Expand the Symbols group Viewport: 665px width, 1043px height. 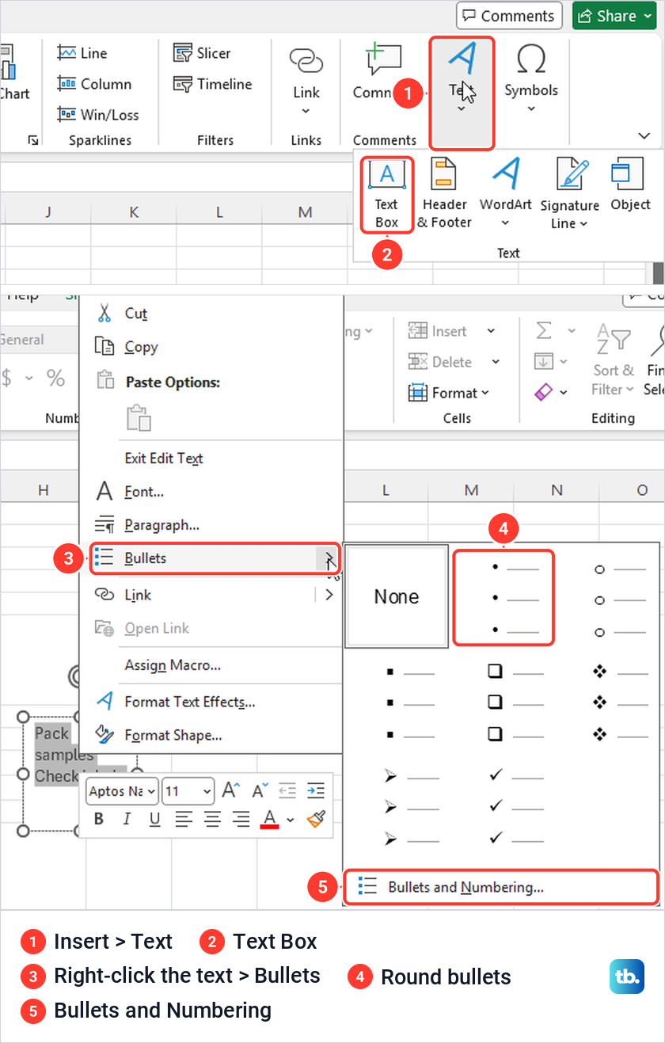(x=531, y=79)
